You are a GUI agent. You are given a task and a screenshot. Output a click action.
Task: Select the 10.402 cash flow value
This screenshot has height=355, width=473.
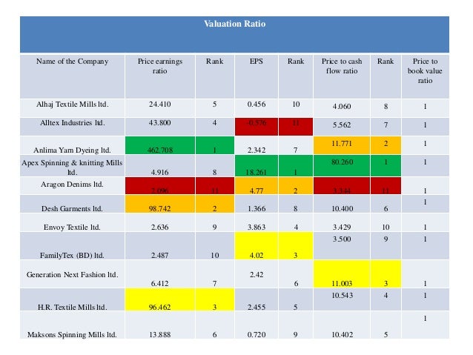pos(342,335)
